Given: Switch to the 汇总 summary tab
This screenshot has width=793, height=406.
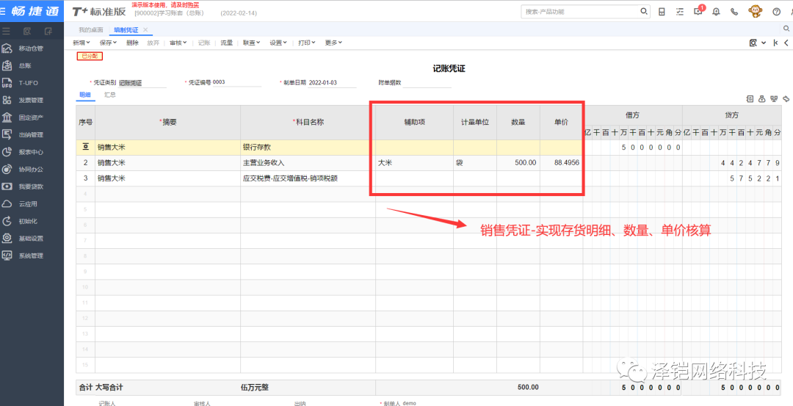Looking at the screenshot, I should [x=109, y=95].
